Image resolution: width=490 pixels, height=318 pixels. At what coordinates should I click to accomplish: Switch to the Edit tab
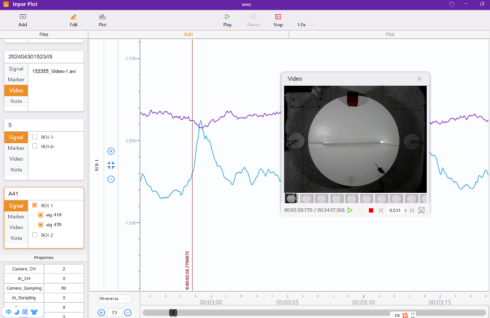tap(188, 34)
